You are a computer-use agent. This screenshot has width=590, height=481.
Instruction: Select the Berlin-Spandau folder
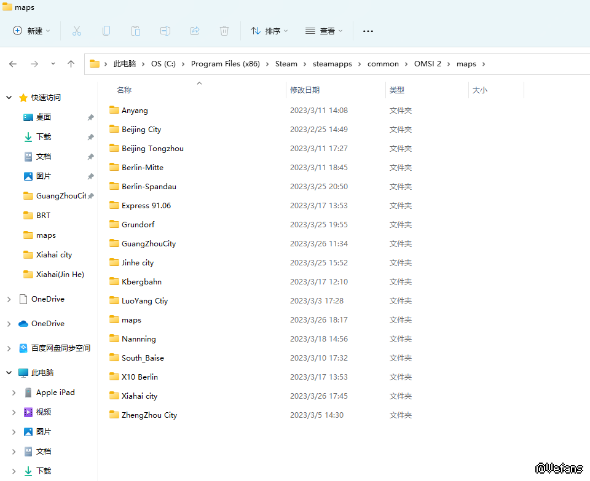point(149,187)
